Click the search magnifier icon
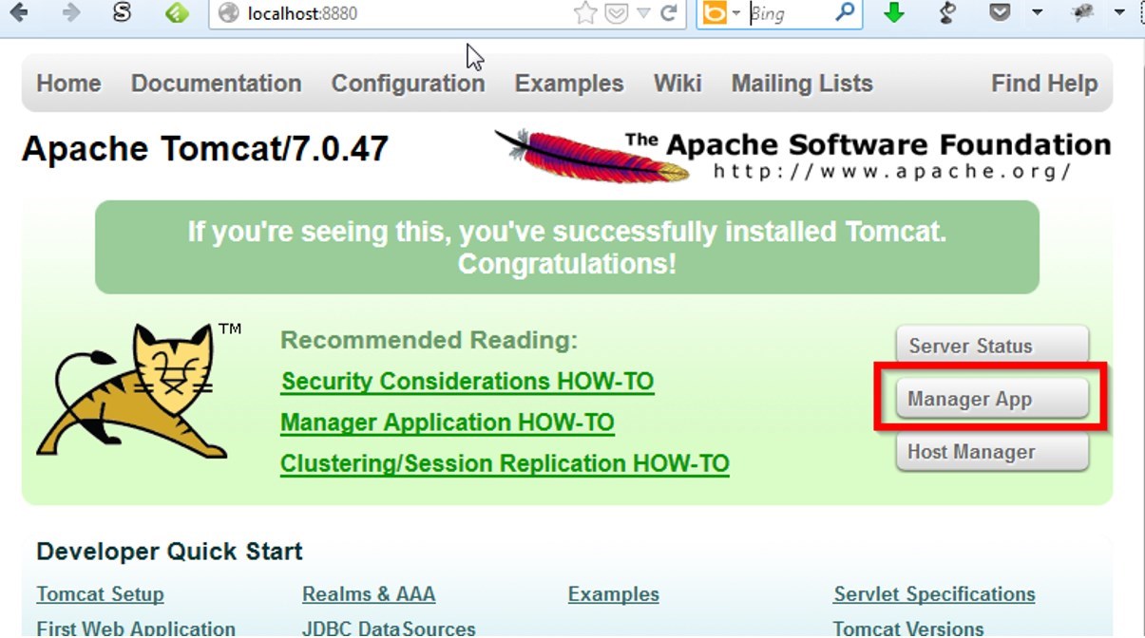 [x=845, y=12]
